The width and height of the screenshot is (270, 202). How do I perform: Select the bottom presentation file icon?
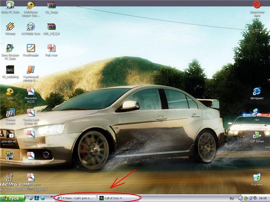31,177
